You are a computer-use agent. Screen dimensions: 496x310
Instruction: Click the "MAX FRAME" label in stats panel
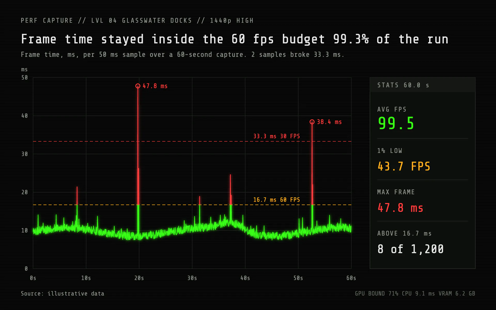coord(396,192)
